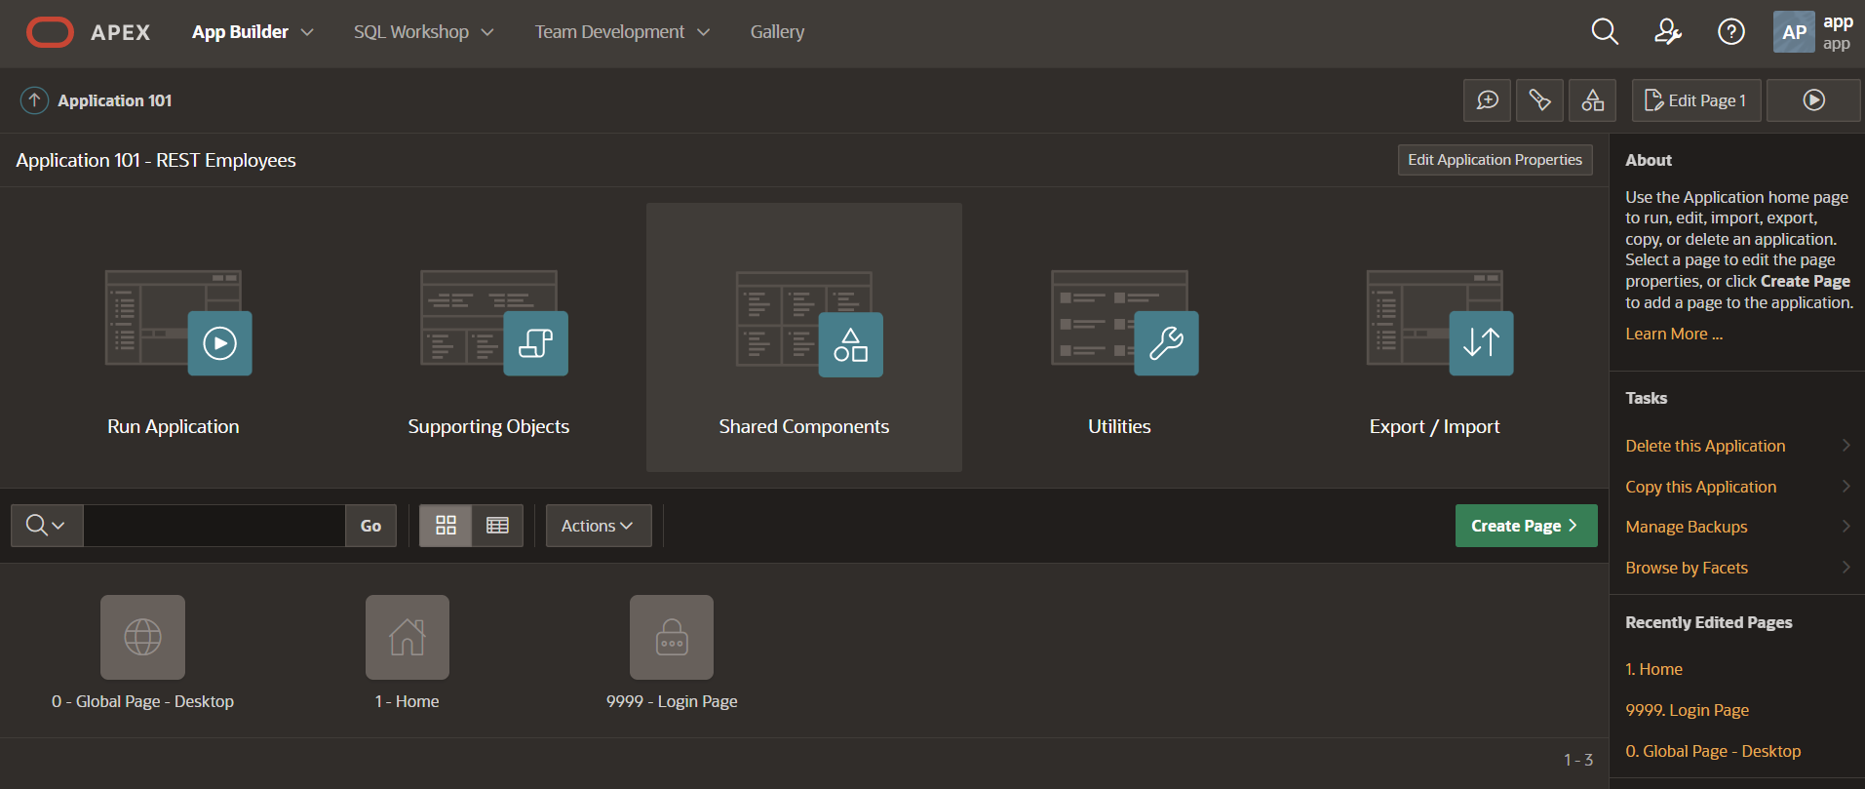
Task: Click the Create Page button
Action: [1526, 526]
